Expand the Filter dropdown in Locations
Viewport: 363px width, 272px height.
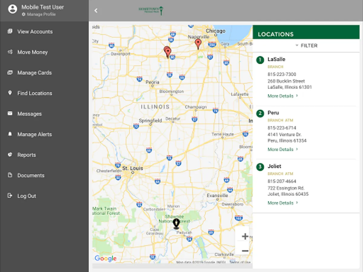[306, 46]
